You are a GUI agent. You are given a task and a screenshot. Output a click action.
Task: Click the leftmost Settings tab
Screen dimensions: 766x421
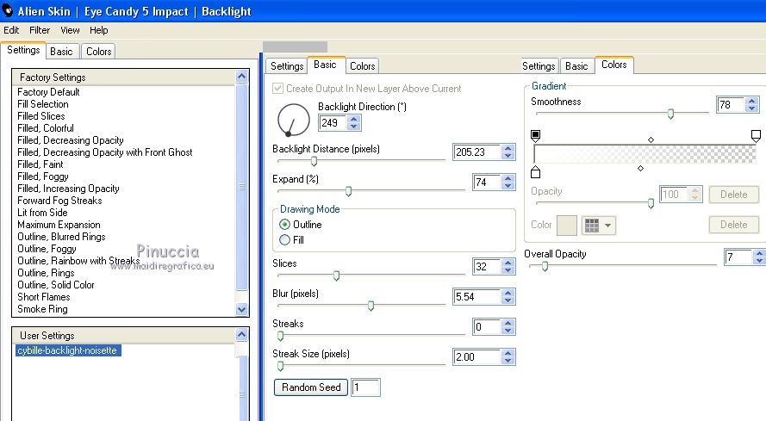[x=23, y=50]
